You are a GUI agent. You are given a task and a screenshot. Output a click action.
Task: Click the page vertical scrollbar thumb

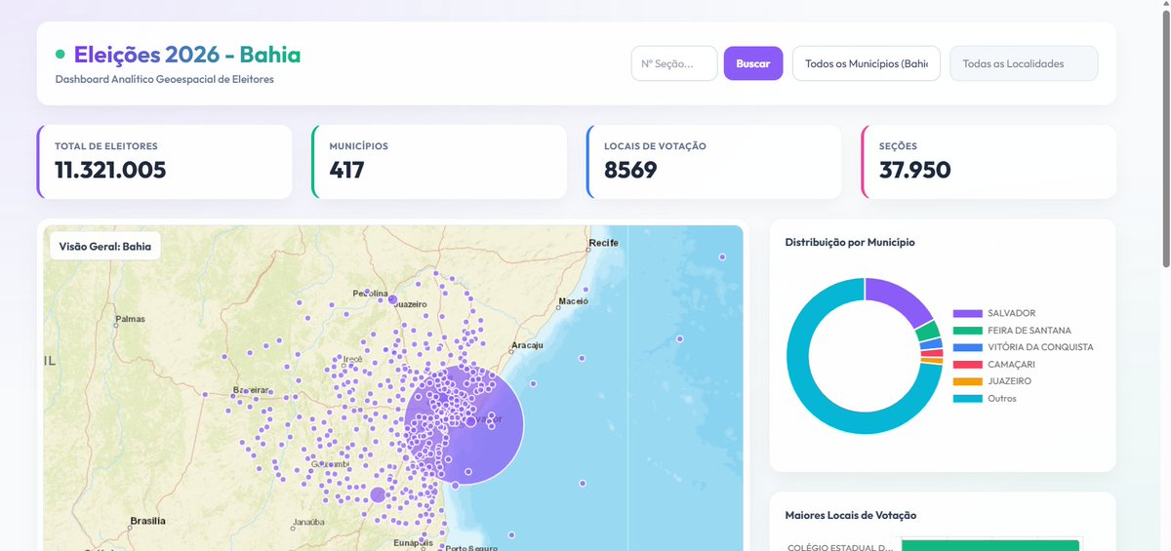(x=1165, y=137)
